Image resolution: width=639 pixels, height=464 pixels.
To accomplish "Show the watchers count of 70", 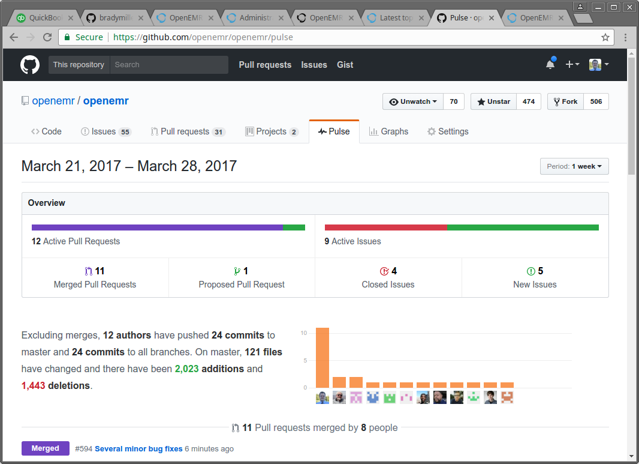I will (x=454, y=101).
